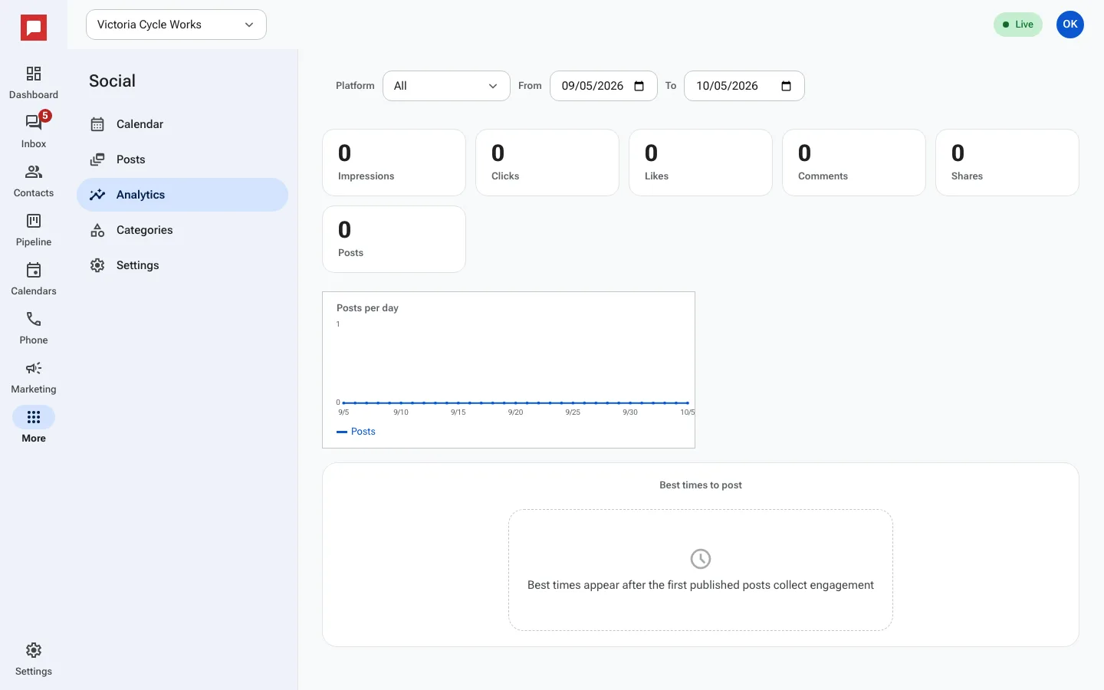Open the Calendars icon in sidebar
Viewport: 1104px width, 690px height.
(x=34, y=270)
